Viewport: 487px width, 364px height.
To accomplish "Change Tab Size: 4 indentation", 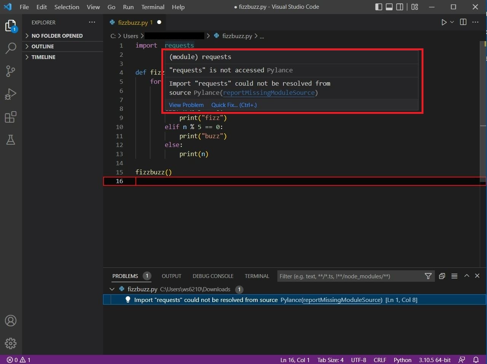I will 330,360.
